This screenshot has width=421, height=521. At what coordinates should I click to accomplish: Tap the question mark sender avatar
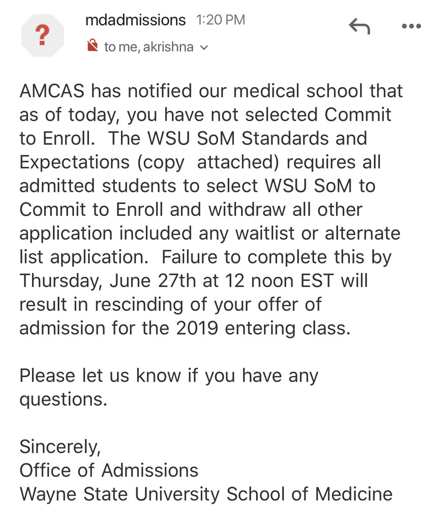(43, 35)
